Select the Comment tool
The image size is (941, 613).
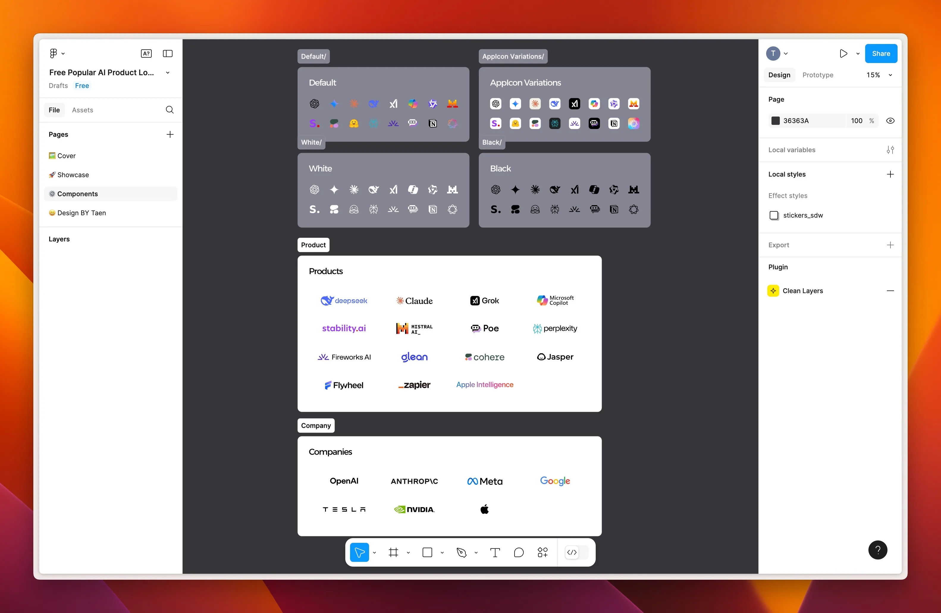pyautogui.click(x=519, y=552)
